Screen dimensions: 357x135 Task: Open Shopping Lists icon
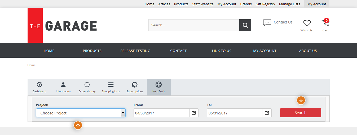point(111,85)
